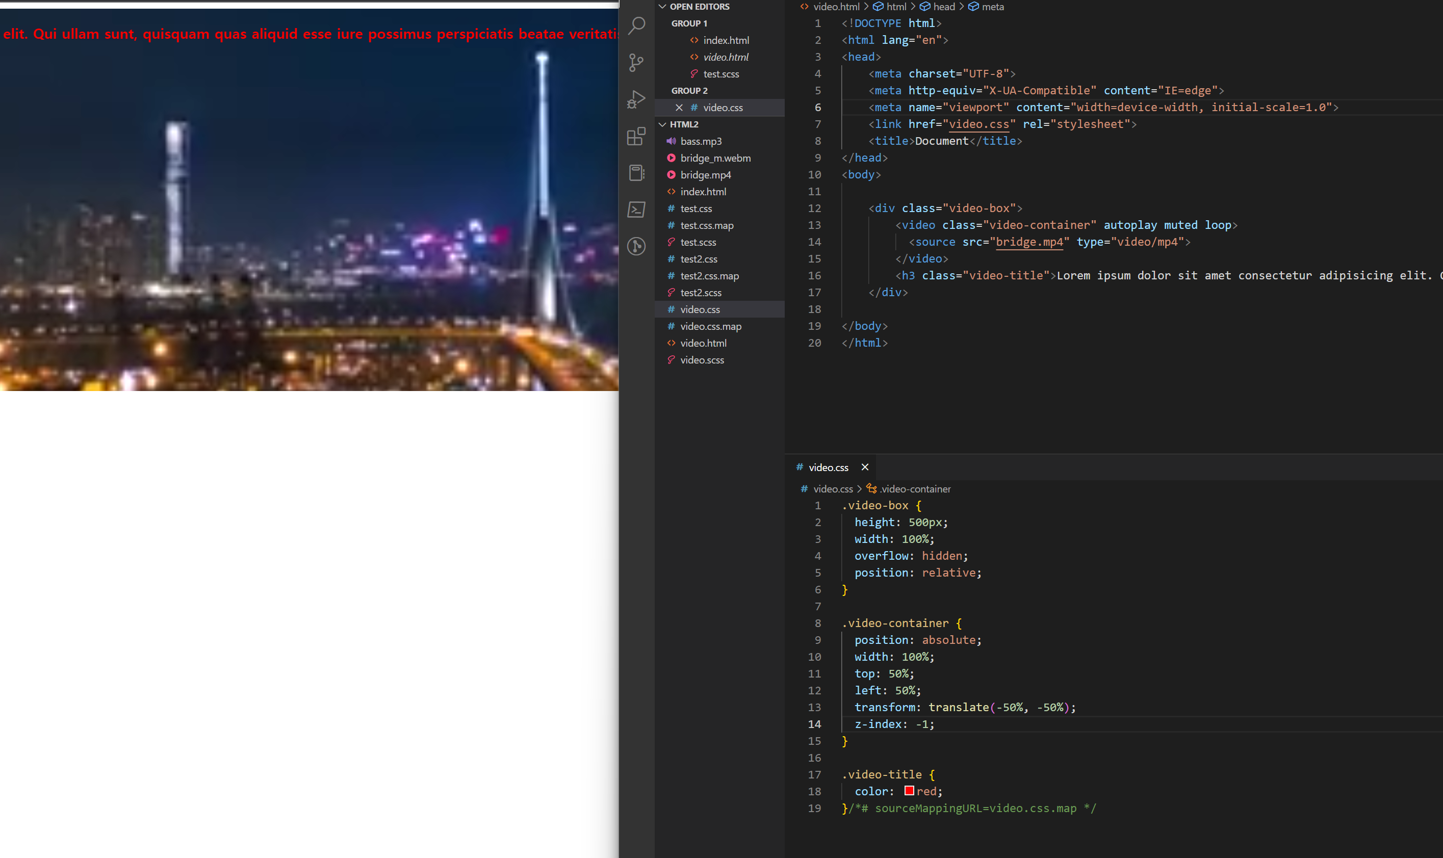
Task: Open the terminal panel icon in activity bar
Action: pyautogui.click(x=636, y=210)
